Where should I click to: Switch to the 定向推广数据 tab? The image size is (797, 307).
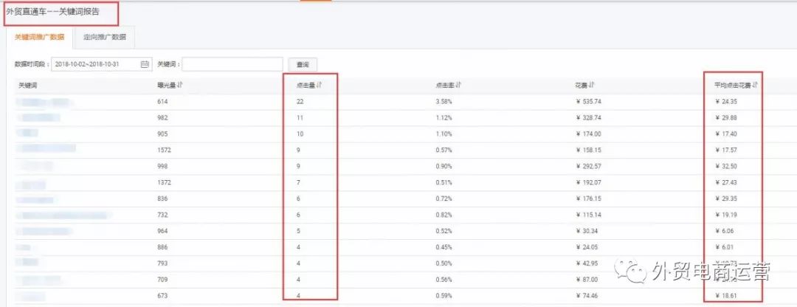104,37
